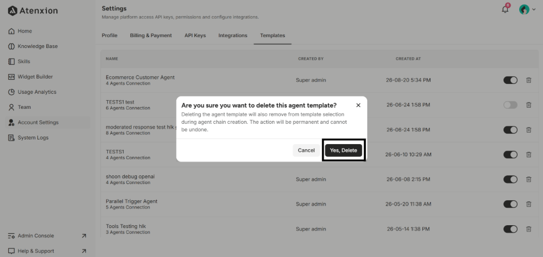
Task: Click trash icon for shoon debug openai
Action: tap(529, 179)
